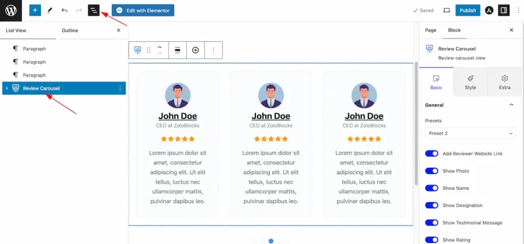
Task: Open the Astra settings icon
Action: pos(489,10)
